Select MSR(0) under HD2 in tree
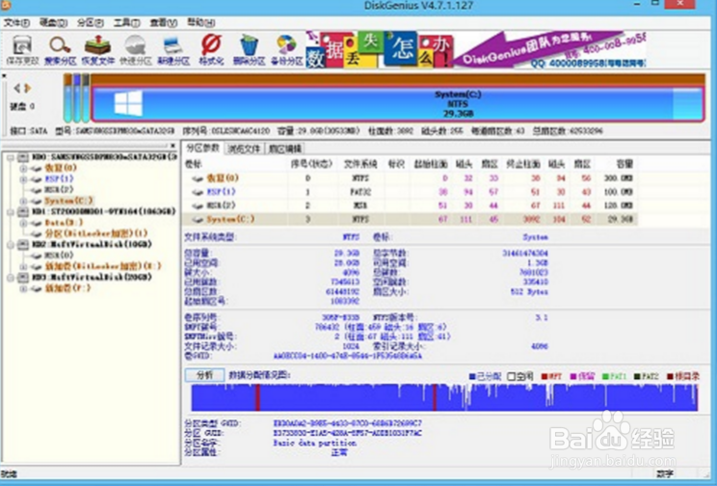Image resolution: width=717 pixels, height=486 pixels. coord(59,255)
